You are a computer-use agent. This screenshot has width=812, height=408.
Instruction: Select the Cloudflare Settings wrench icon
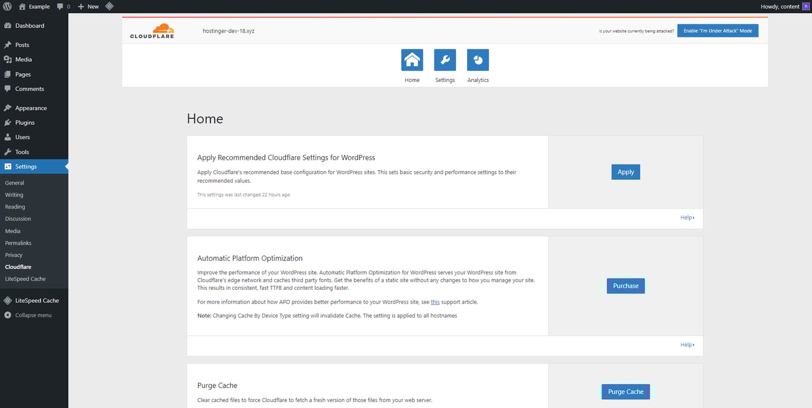point(445,59)
